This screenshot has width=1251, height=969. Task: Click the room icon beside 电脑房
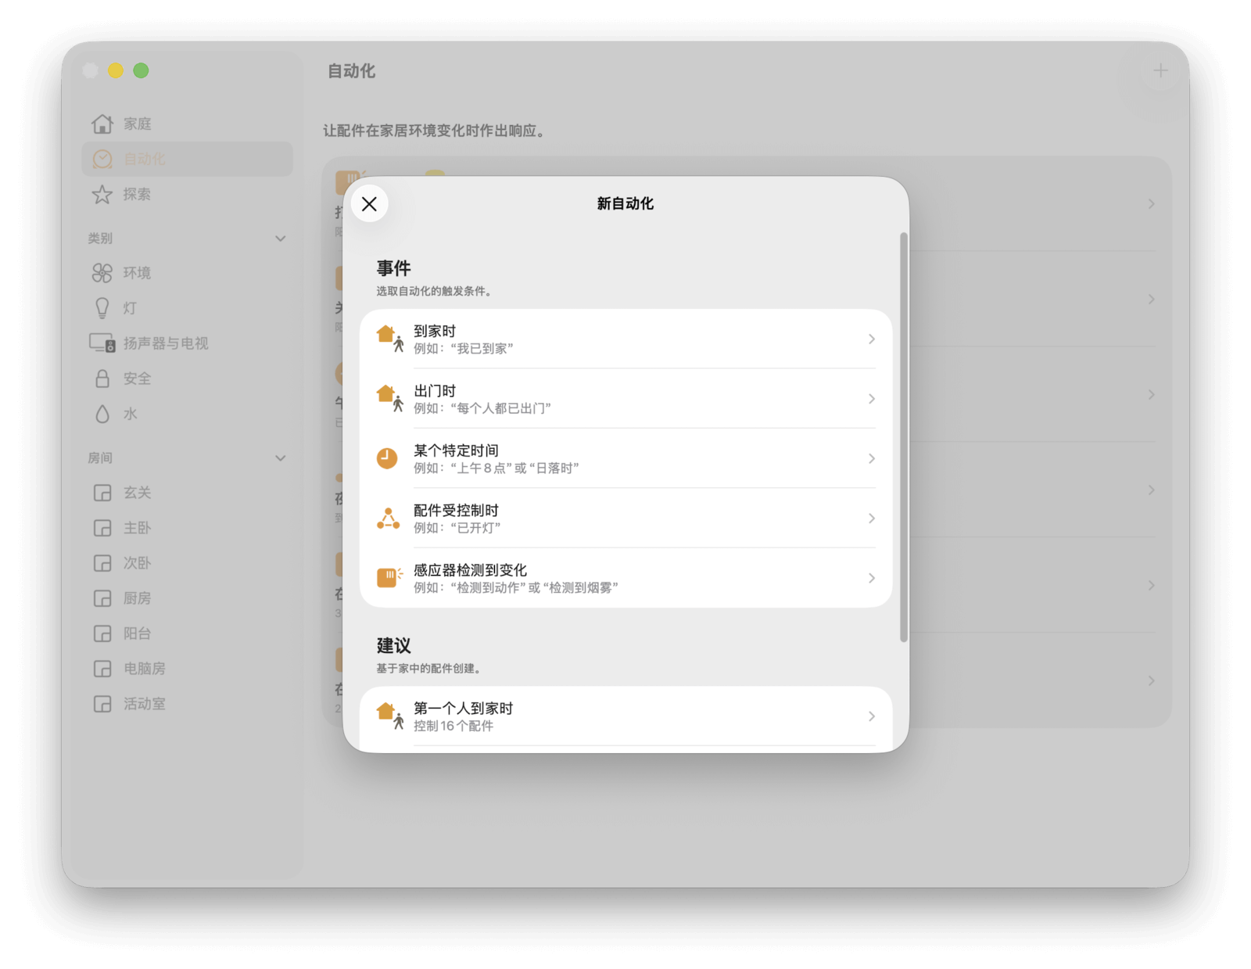point(102,669)
